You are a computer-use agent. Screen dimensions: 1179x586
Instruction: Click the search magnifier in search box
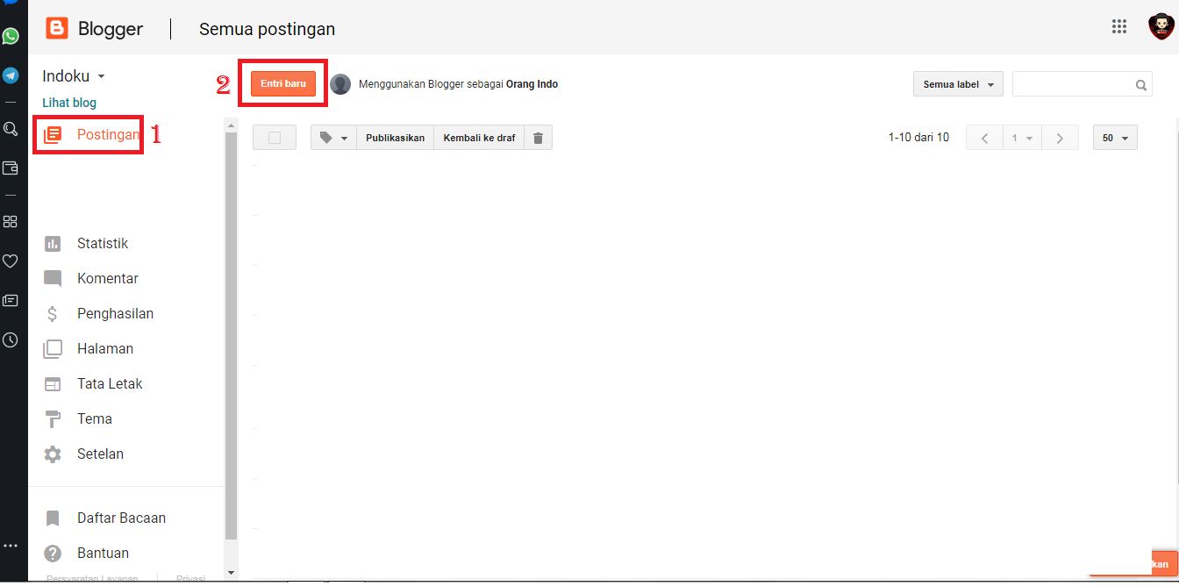(1140, 85)
